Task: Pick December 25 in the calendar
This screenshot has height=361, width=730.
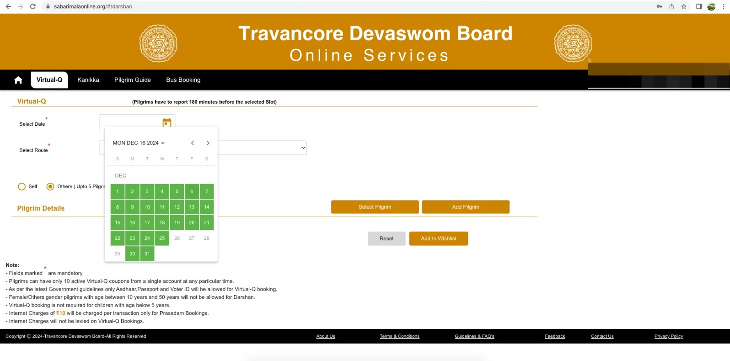Action: click(x=162, y=238)
